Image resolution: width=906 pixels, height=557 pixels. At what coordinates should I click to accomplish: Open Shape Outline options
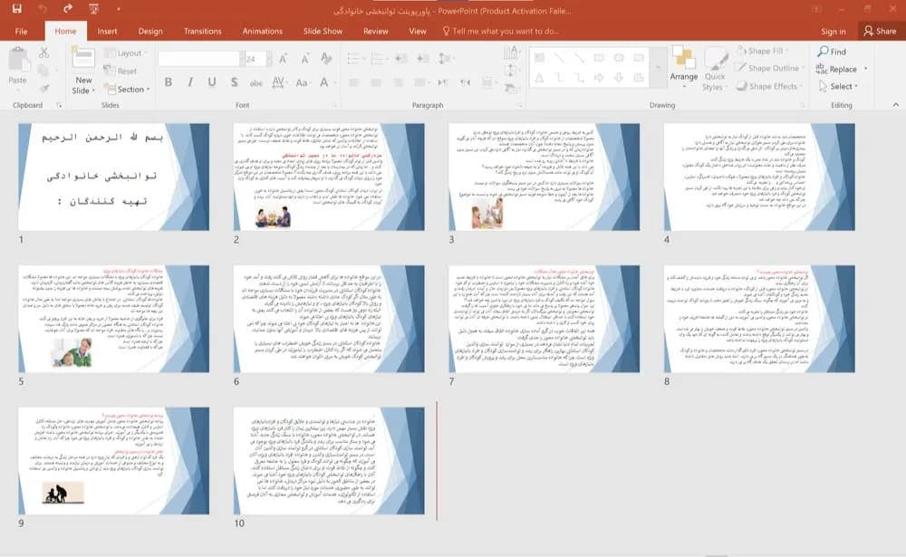coord(767,68)
